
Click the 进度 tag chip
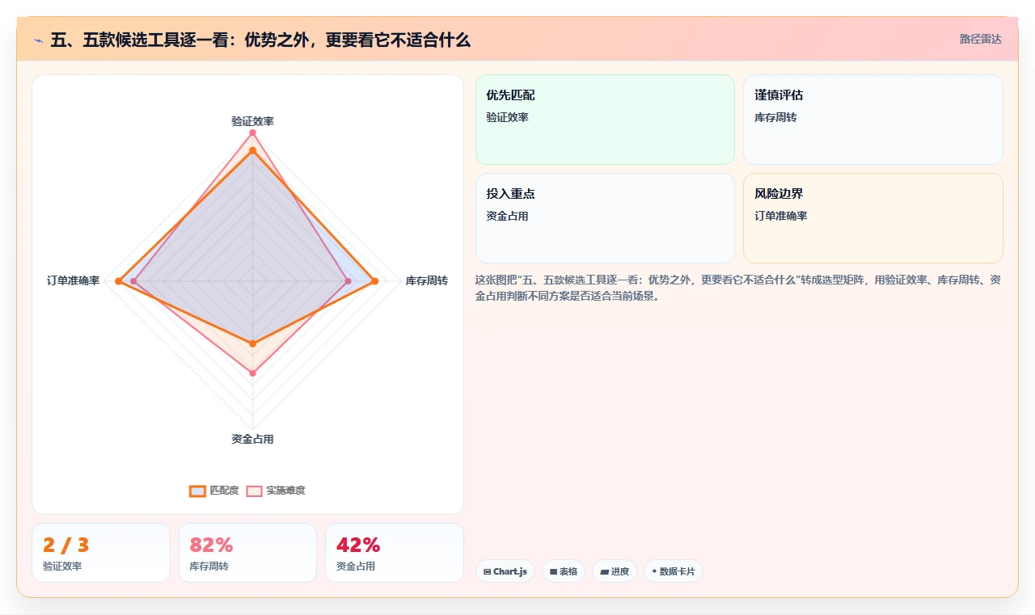pos(615,571)
